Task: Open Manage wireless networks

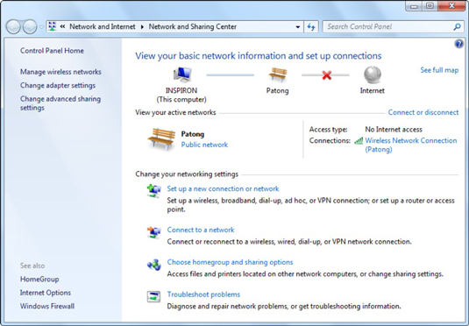Action: (x=60, y=72)
